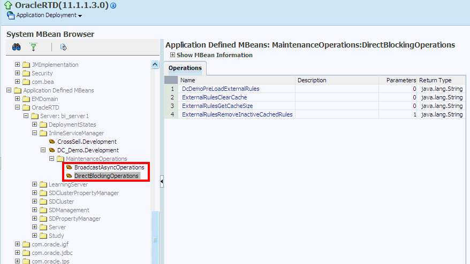Expand the EMDomain folder
Screen dimensions: 470x264
(17, 98)
